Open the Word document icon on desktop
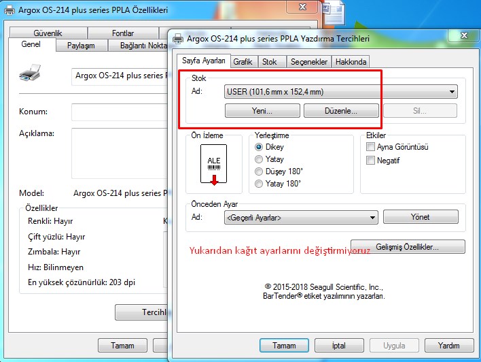 pyautogui.click(x=333, y=12)
